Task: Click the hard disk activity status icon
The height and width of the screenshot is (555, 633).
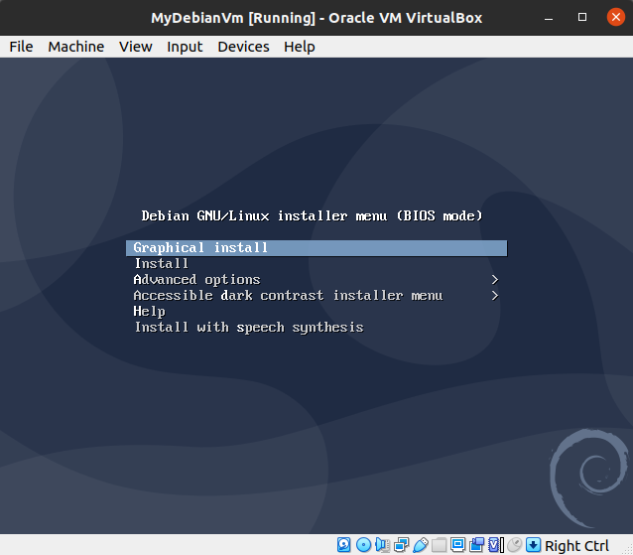Action: pos(343,545)
